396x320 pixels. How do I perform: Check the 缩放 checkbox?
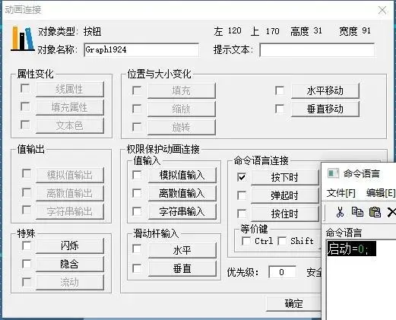tap(137, 109)
